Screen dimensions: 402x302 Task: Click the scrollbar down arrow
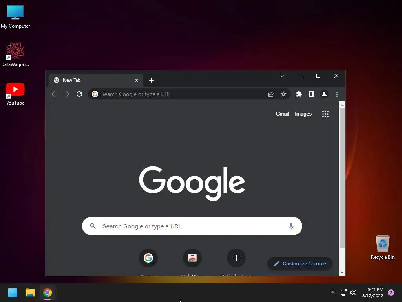click(x=342, y=273)
